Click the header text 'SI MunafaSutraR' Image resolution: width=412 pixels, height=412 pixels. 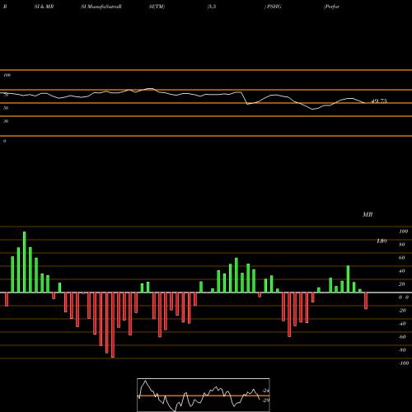101,7
